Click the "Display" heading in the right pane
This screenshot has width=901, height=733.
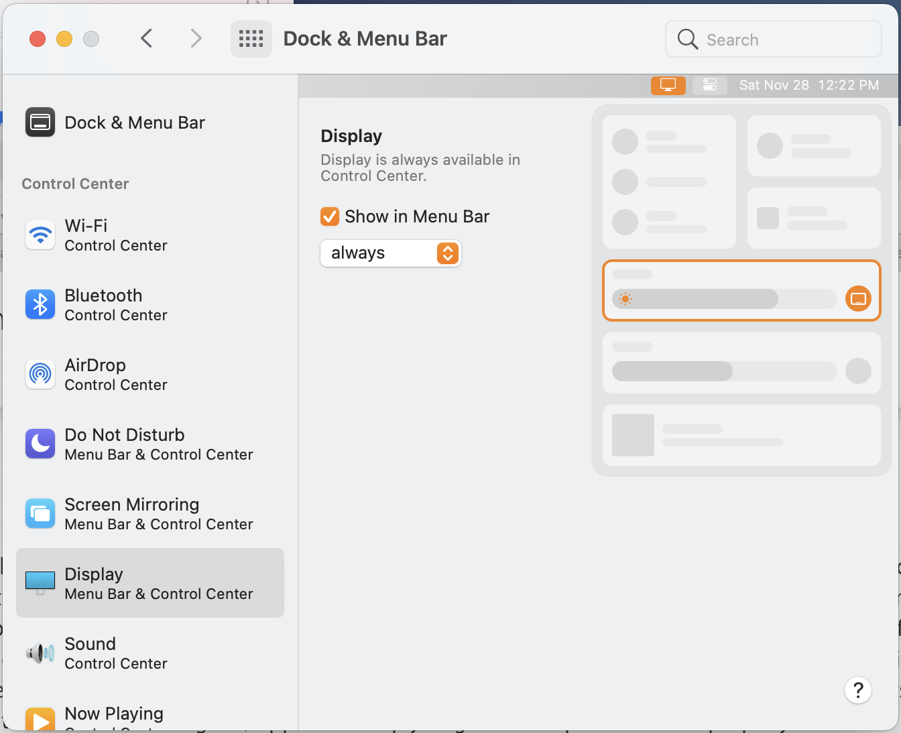click(351, 136)
